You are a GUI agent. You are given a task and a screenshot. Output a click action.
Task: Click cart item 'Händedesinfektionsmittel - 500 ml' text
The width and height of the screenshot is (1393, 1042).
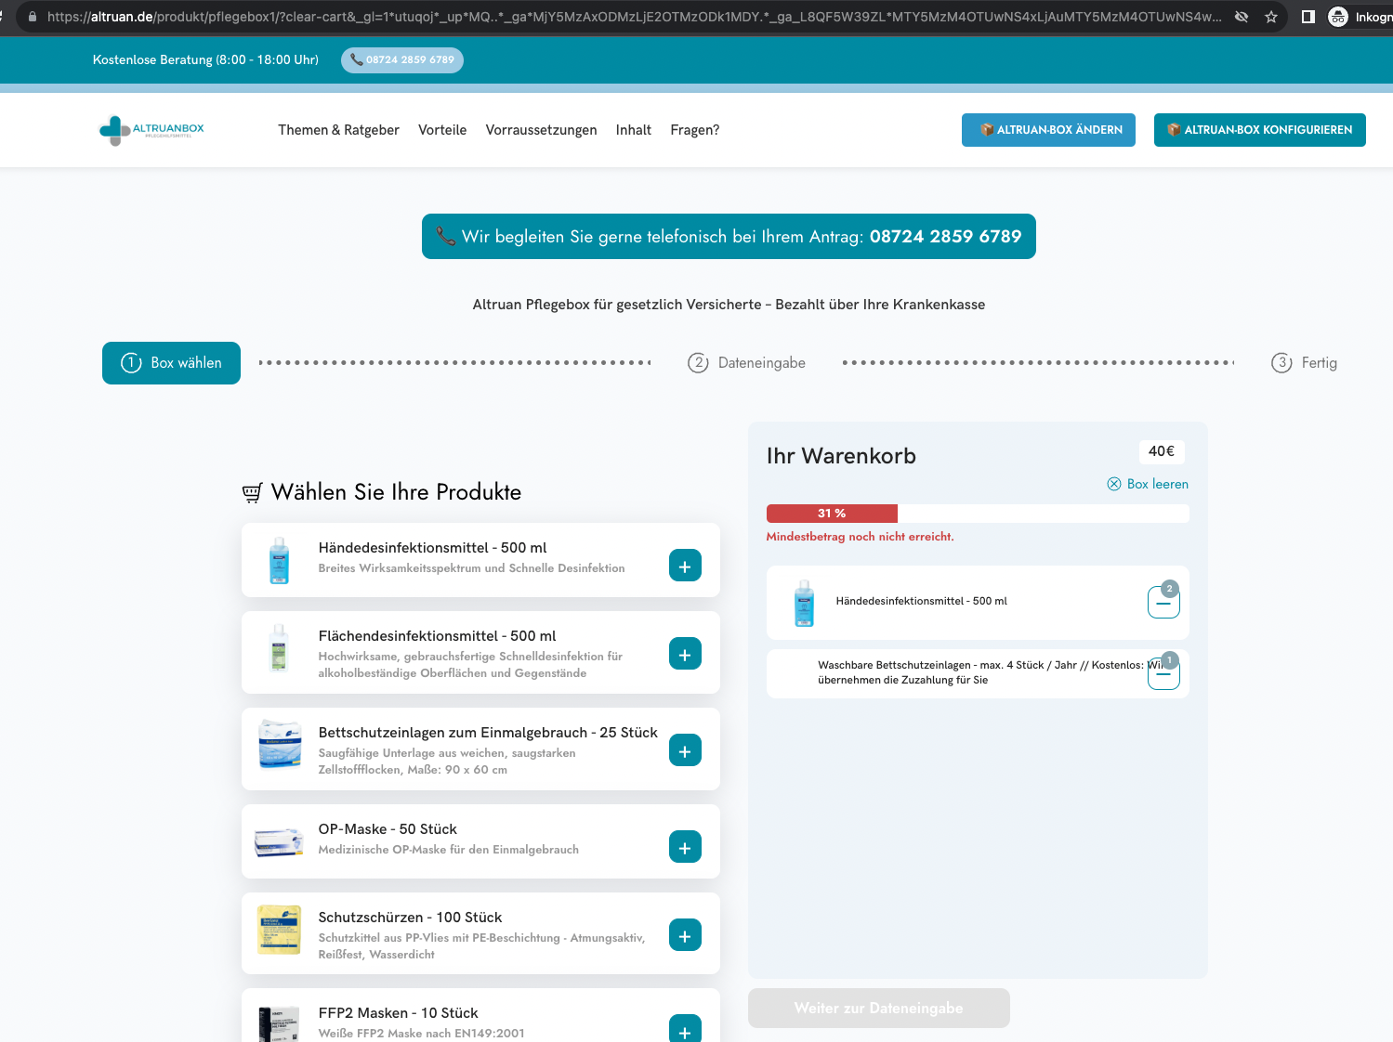click(921, 601)
